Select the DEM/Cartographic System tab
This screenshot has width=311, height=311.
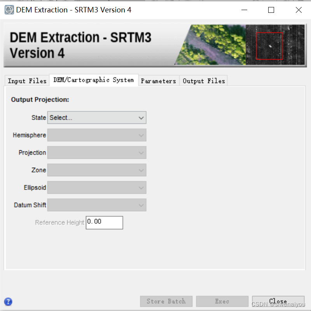click(93, 80)
